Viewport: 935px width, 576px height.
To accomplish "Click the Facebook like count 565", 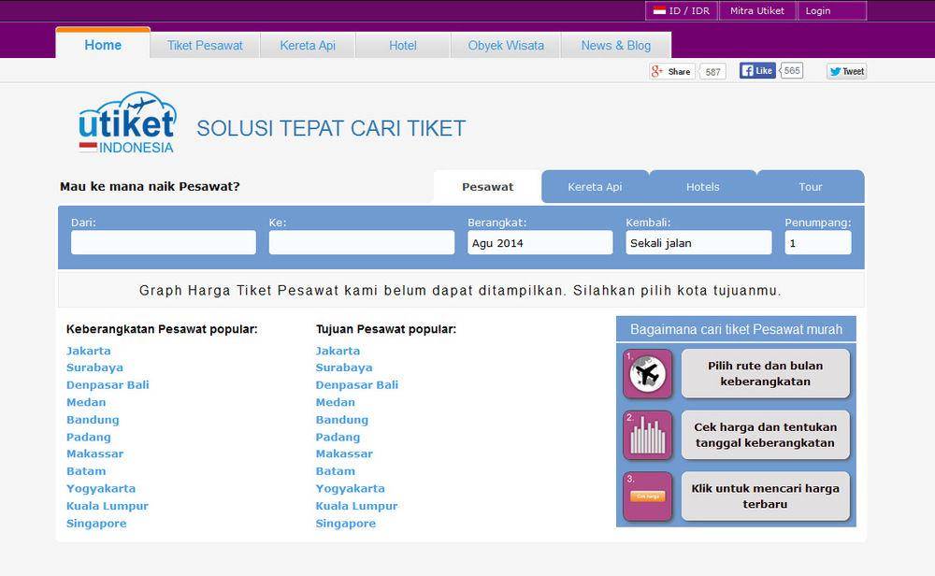I will tap(791, 70).
